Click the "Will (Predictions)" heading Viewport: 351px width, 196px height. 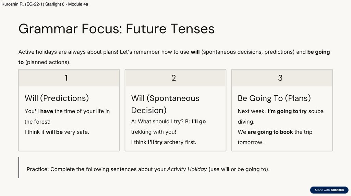[57, 98]
